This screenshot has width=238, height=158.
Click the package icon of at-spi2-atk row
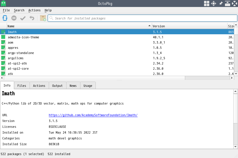pos(3,63)
